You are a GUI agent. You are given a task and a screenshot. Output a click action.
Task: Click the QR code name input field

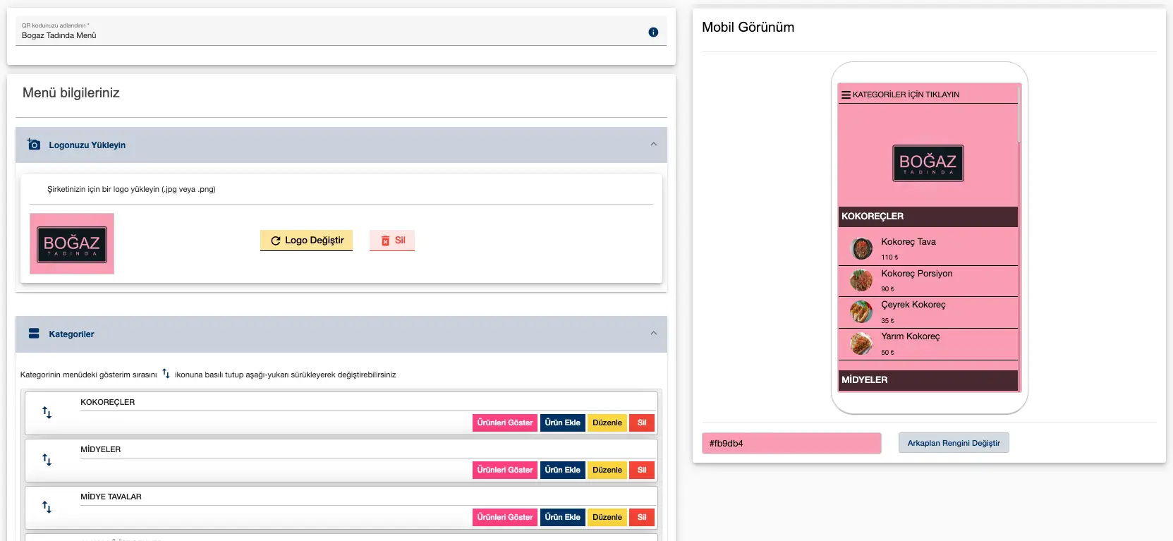[x=332, y=35]
